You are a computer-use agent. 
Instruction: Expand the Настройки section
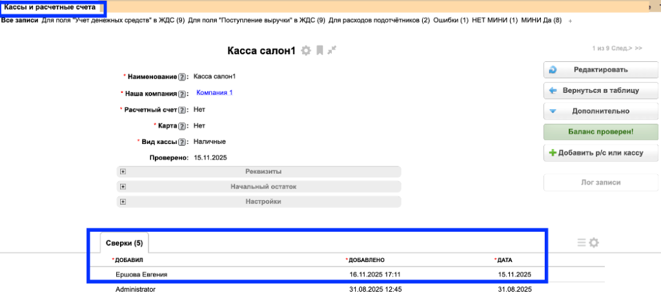point(122,201)
